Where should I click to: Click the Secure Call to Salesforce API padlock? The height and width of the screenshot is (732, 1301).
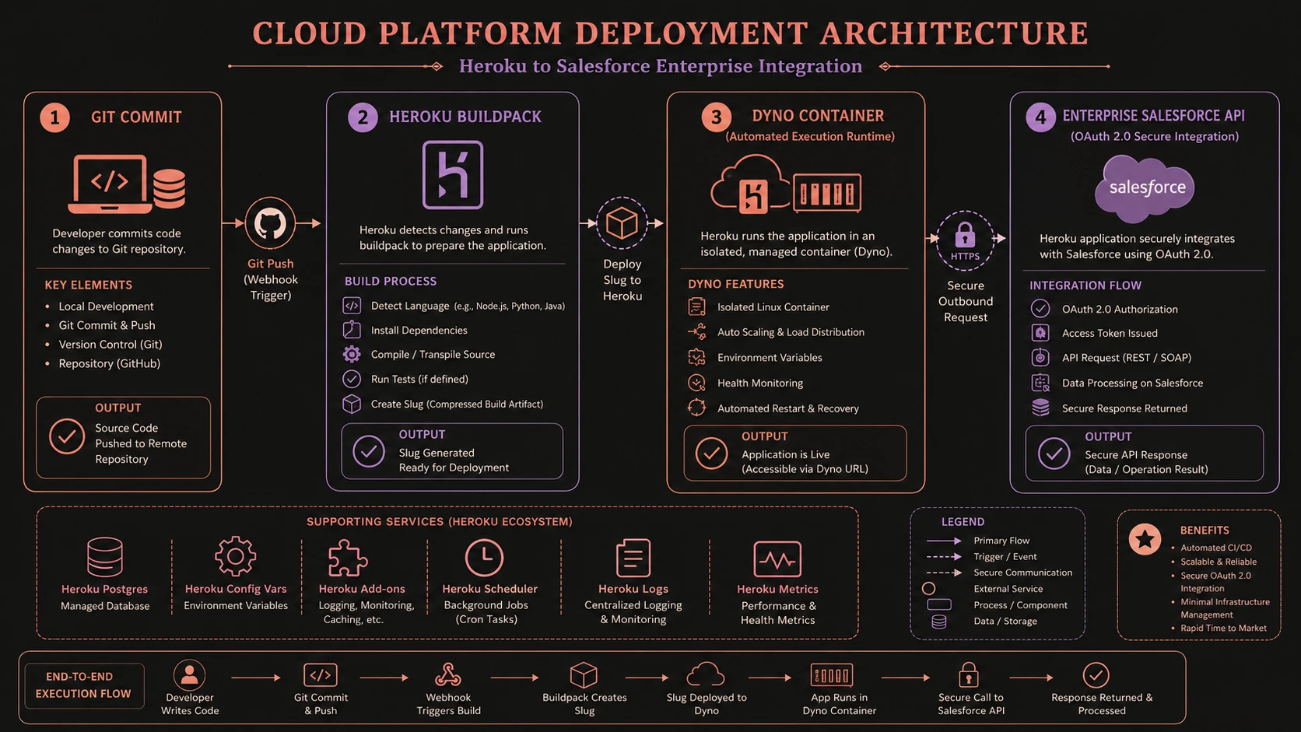pos(968,674)
